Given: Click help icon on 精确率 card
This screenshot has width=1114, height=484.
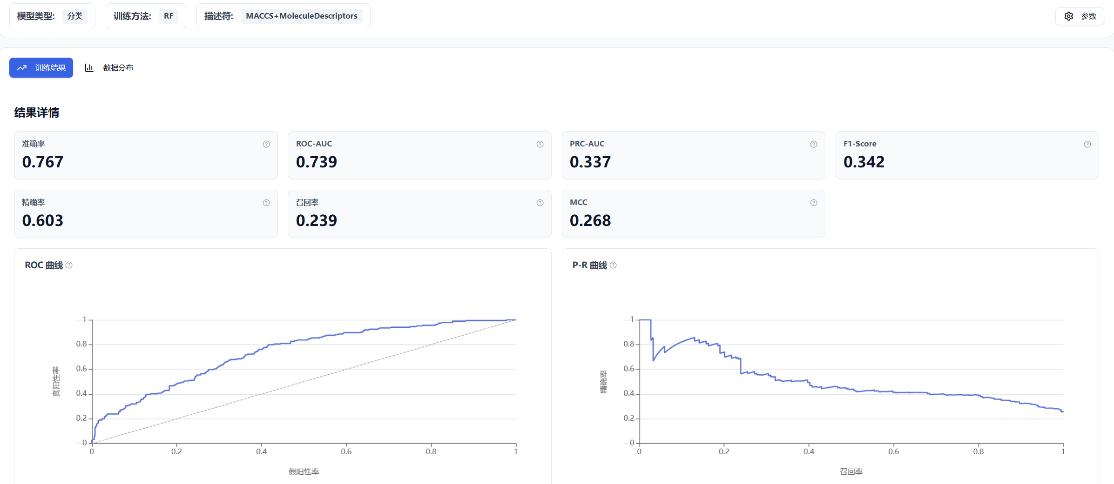Looking at the screenshot, I should 266,203.
